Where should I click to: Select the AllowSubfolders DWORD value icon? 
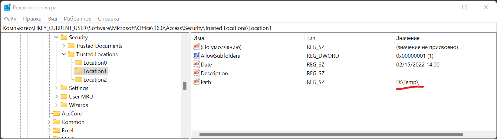pos(196,56)
